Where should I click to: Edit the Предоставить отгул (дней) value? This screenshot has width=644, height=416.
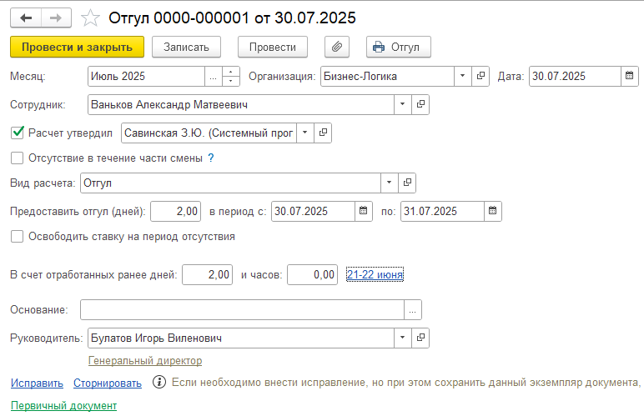[x=176, y=211]
